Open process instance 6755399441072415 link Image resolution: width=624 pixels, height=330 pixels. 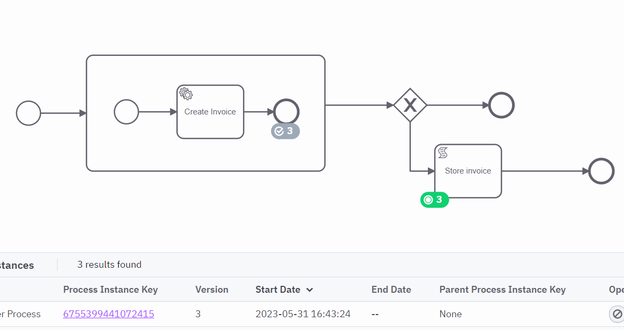click(x=109, y=313)
